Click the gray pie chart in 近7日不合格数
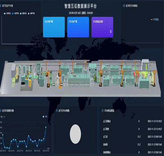 click(75, 134)
